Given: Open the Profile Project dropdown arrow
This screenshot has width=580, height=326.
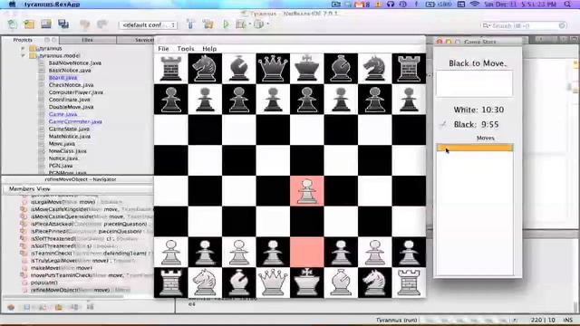Looking at the screenshot, I should point(267,24).
